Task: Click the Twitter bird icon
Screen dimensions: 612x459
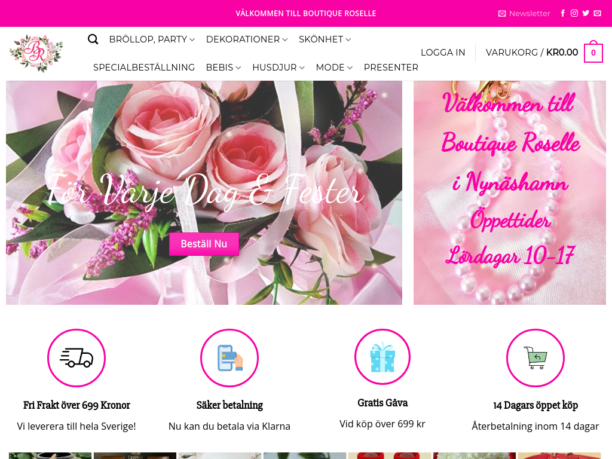Action: [x=586, y=13]
